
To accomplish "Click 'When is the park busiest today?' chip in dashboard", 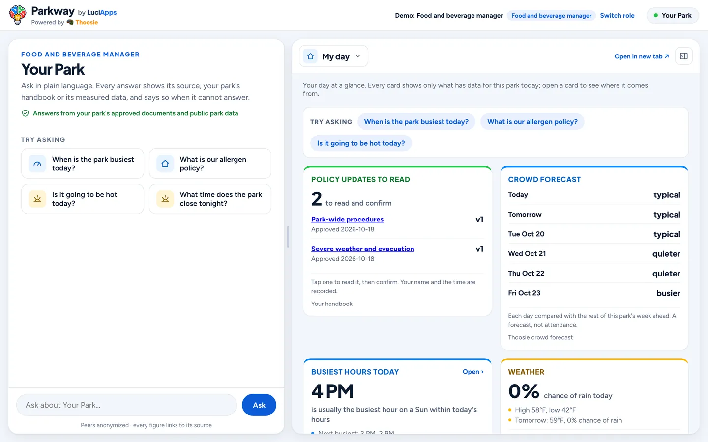I will click(416, 122).
